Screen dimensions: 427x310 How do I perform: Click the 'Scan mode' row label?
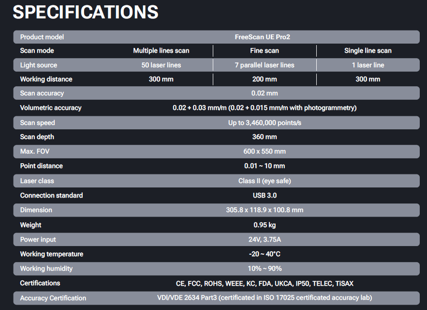(37, 50)
